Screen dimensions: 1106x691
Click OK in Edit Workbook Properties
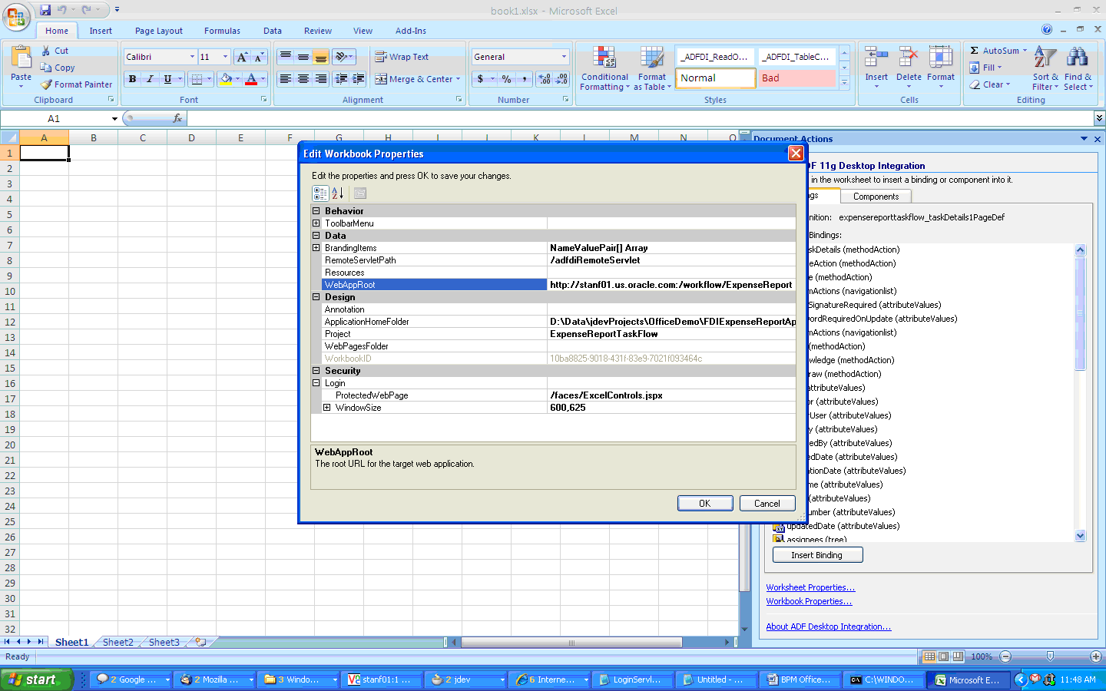point(704,504)
